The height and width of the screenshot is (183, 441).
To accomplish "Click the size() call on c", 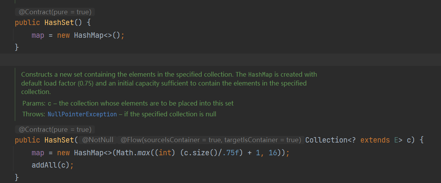I will click(x=197, y=153).
